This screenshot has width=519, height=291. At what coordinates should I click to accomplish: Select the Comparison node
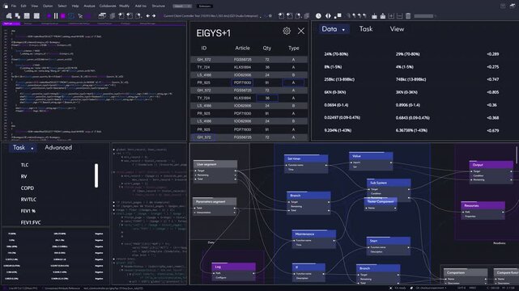465,276
